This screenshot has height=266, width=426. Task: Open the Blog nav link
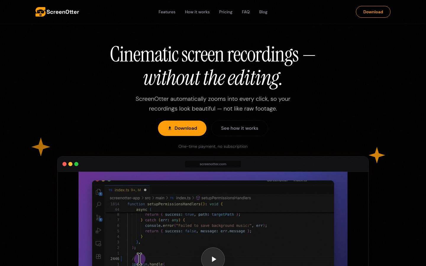[x=263, y=12]
